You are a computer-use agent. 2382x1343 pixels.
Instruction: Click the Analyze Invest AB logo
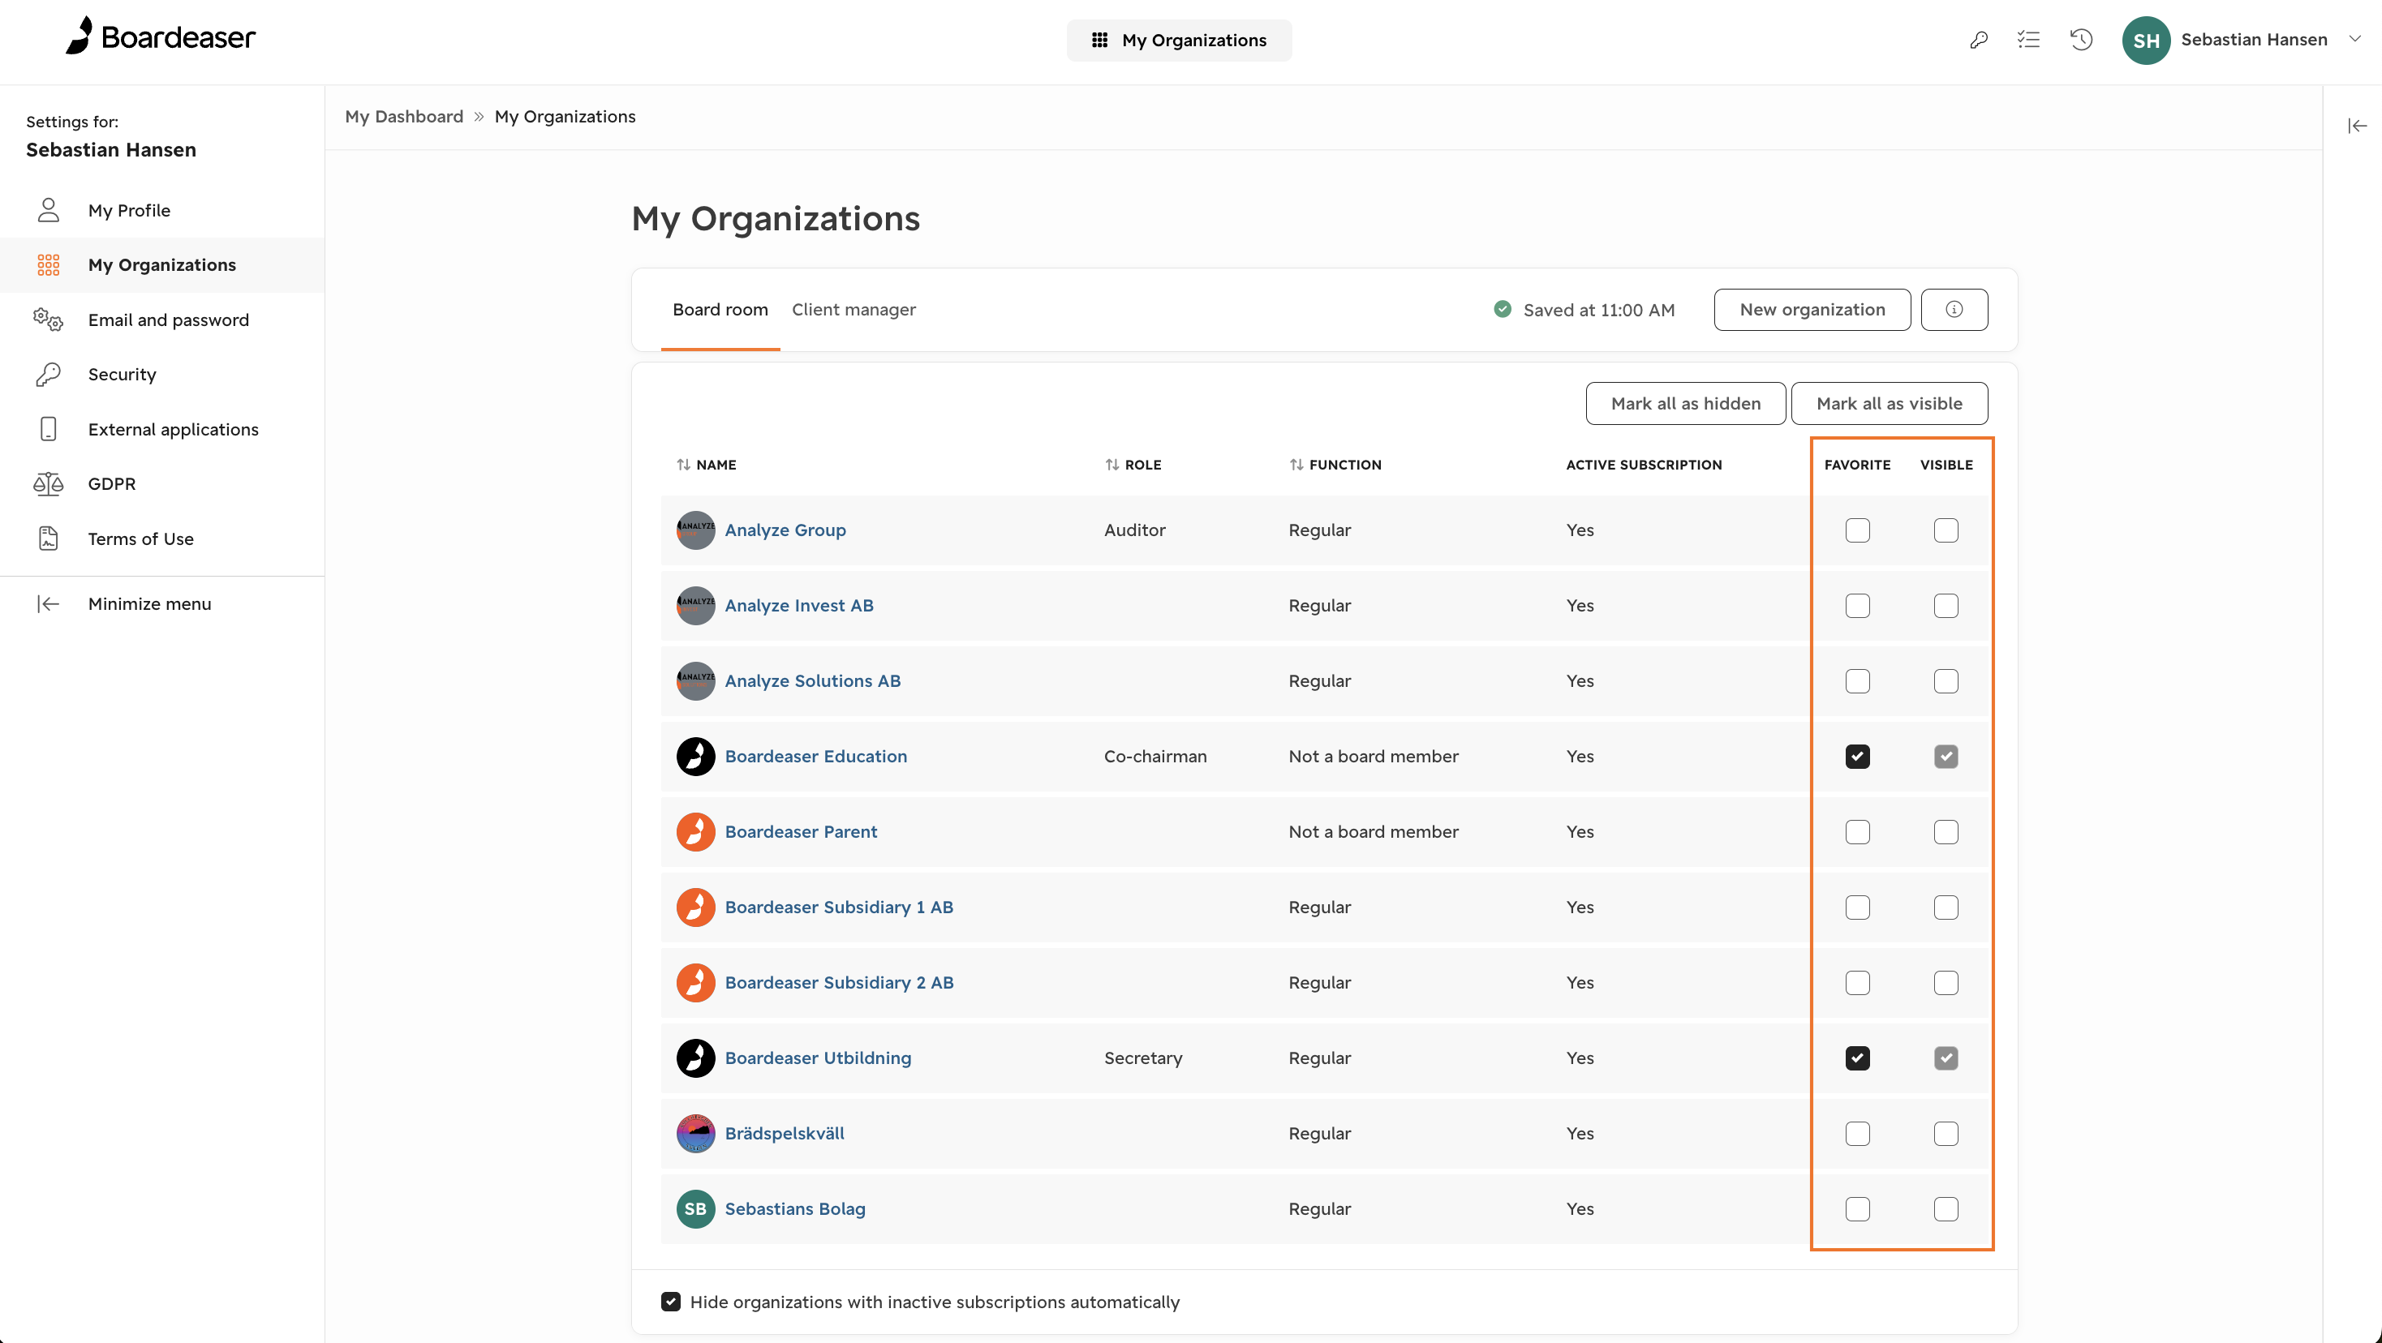tap(695, 606)
